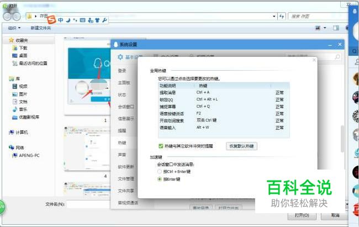Click the 打开(O) button

point(302,215)
